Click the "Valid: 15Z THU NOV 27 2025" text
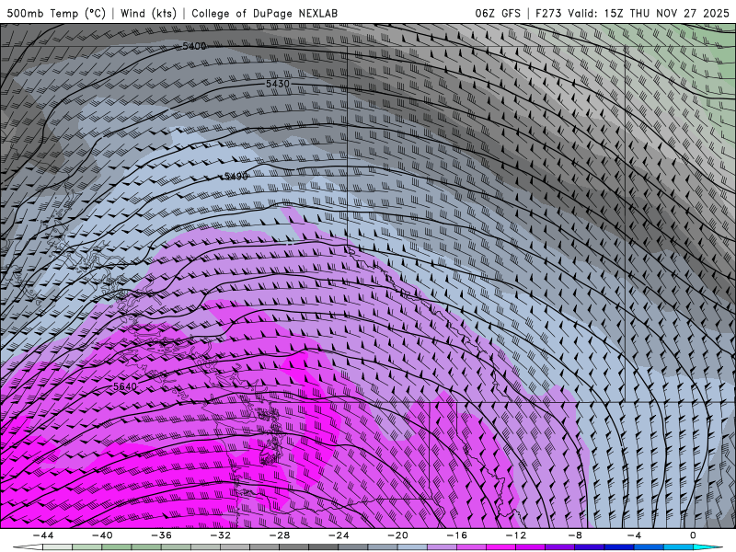 point(649,13)
